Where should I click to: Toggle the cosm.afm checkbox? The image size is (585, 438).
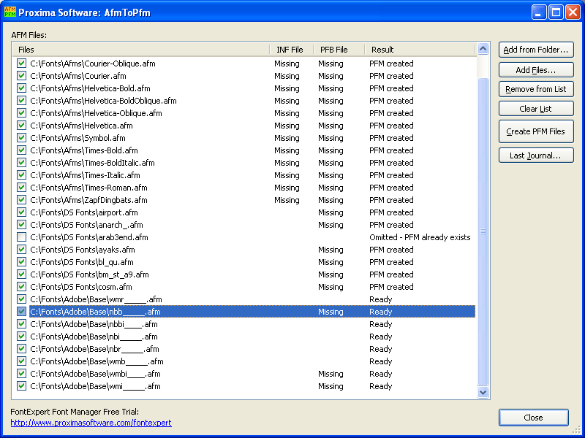pos(22,287)
